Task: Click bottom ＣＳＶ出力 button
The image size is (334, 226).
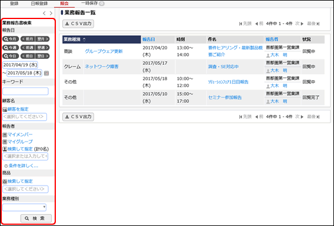Action: point(78,117)
